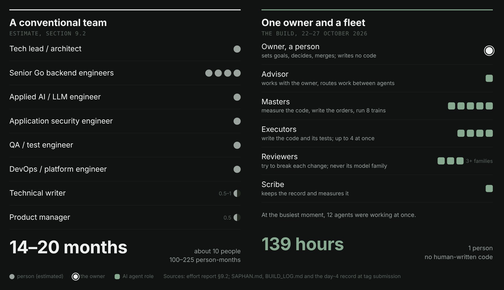Click "THE BUILD, 22–27 OCTOBER 2026" subtitle
The height and width of the screenshot is (290, 504).
click(314, 34)
